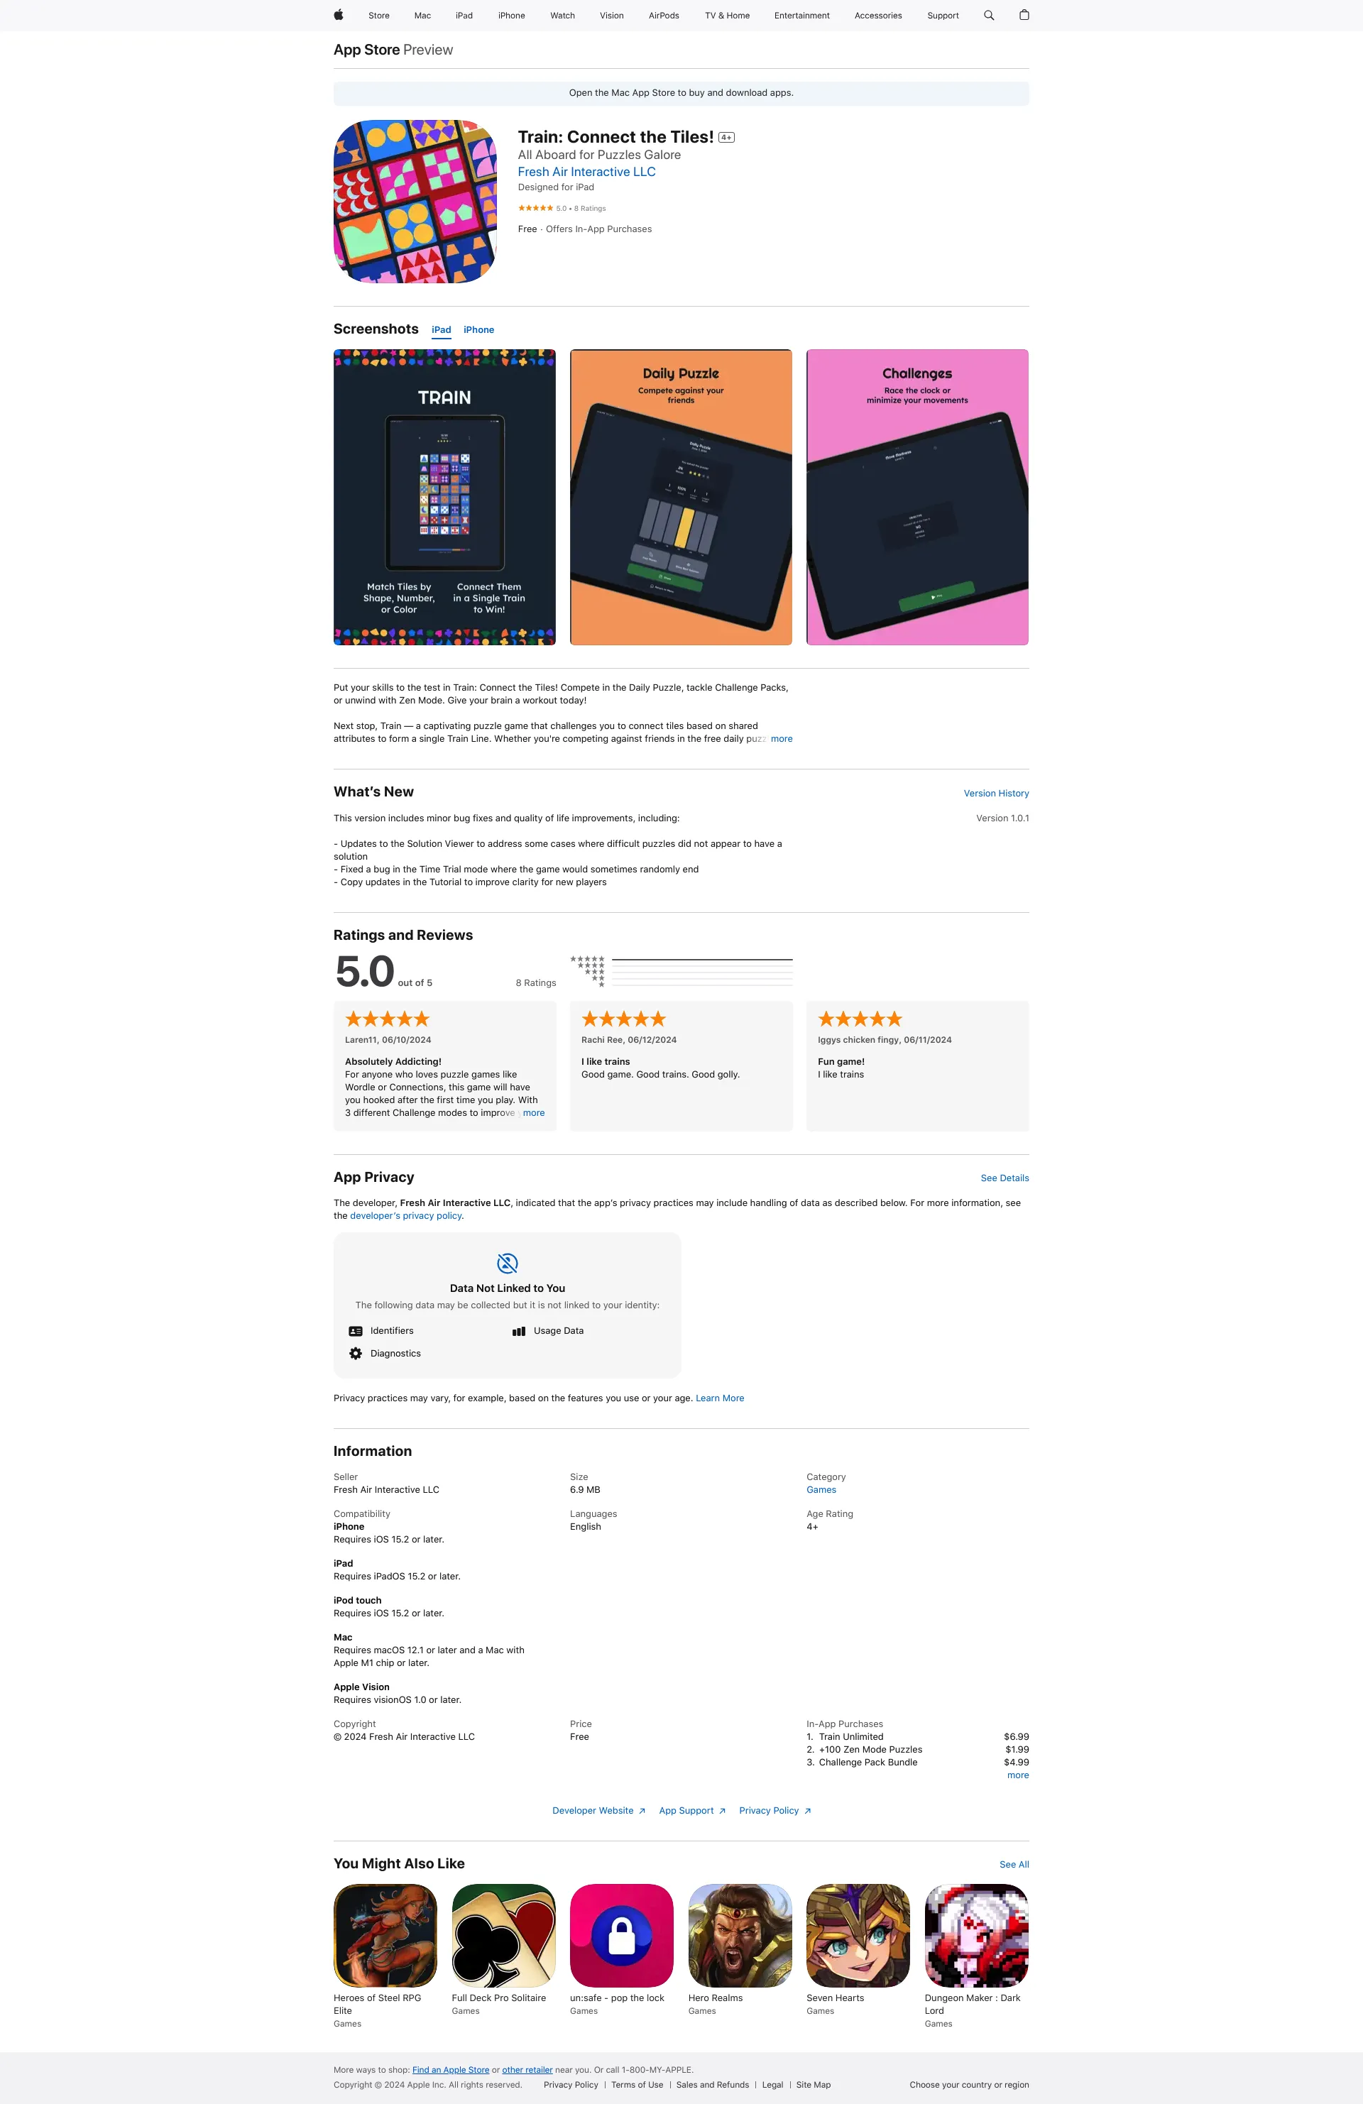Select the iPad screenshots tab
Viewport: 1363px width, 2104px height.
pyautogui.click(x=439, y=329)
